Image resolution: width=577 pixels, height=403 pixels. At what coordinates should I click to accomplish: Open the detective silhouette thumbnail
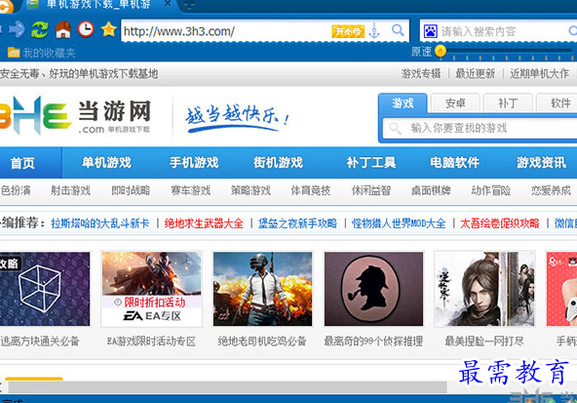click(x=373, y=289)
